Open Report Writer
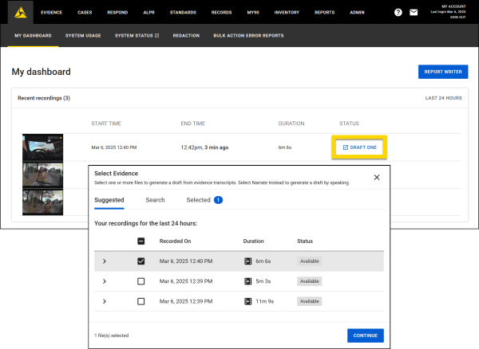Image resolution: width=479 pixels, height=349 pixels. point(443,72)
